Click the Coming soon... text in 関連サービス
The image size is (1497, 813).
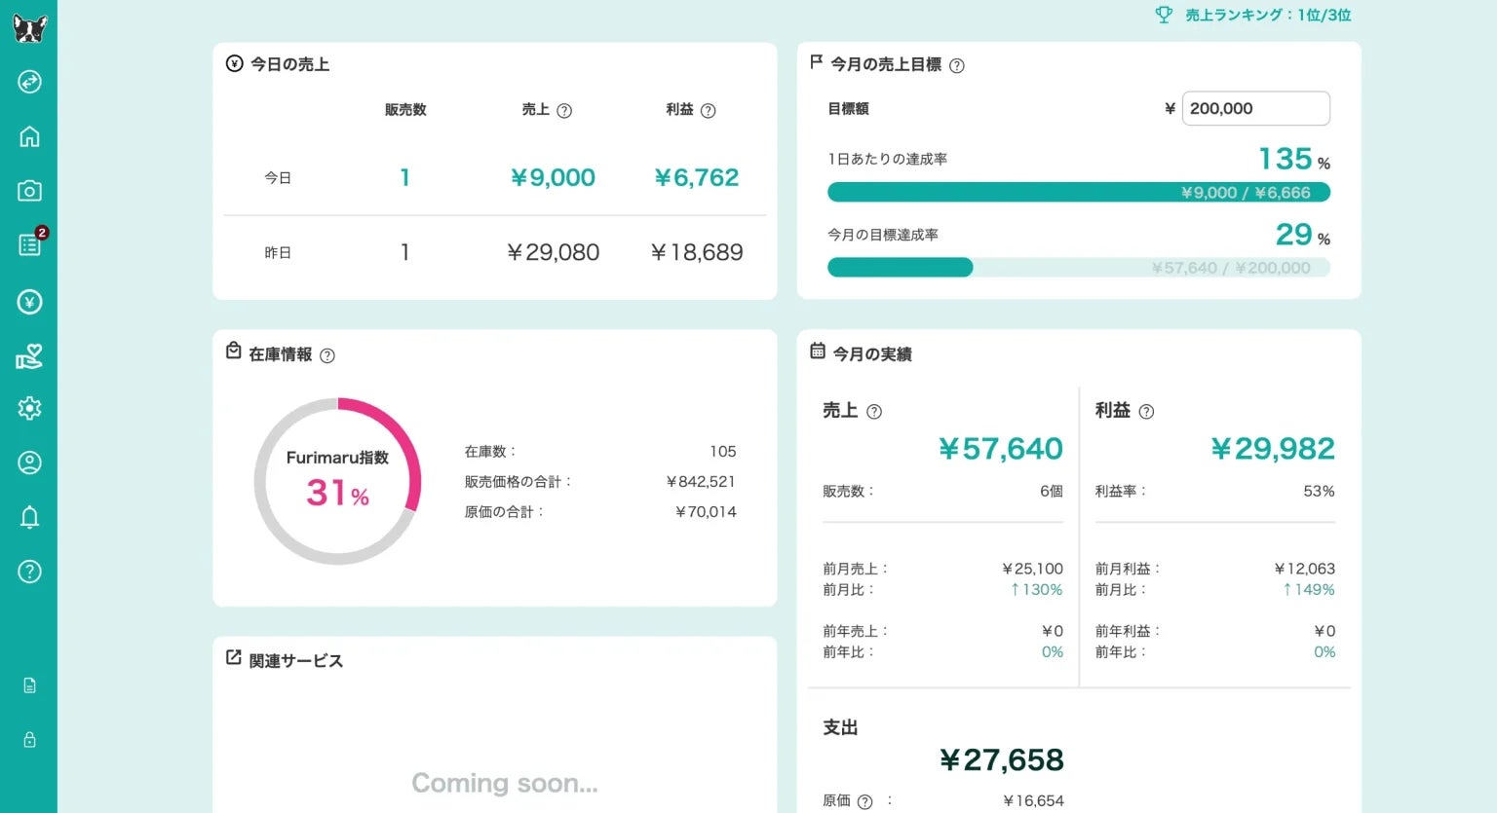pyautogui.click(x=505, y=783)
